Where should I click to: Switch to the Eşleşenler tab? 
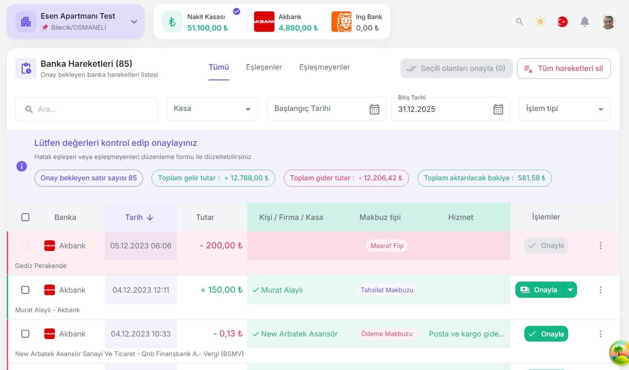(x=264, y=67)
